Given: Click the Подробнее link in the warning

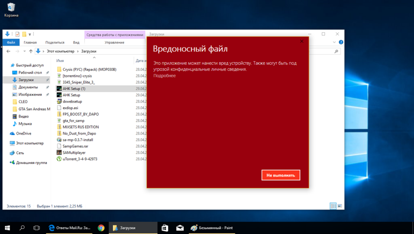Looking at the screenshot, I should [164, 76].
